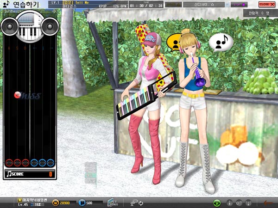This screenshot has width=278, height=208.
Task: Open the PC bonus icon
Action: [114, 202]
